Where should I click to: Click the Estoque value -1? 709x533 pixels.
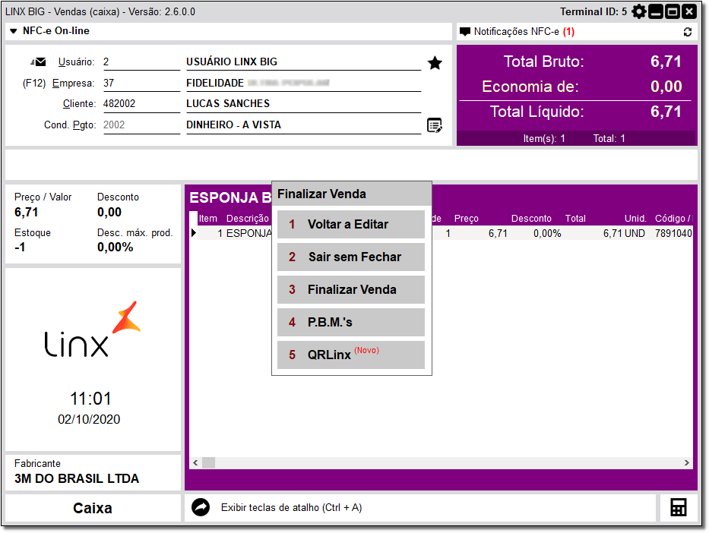pyautogui.click(x=20, y=248)
